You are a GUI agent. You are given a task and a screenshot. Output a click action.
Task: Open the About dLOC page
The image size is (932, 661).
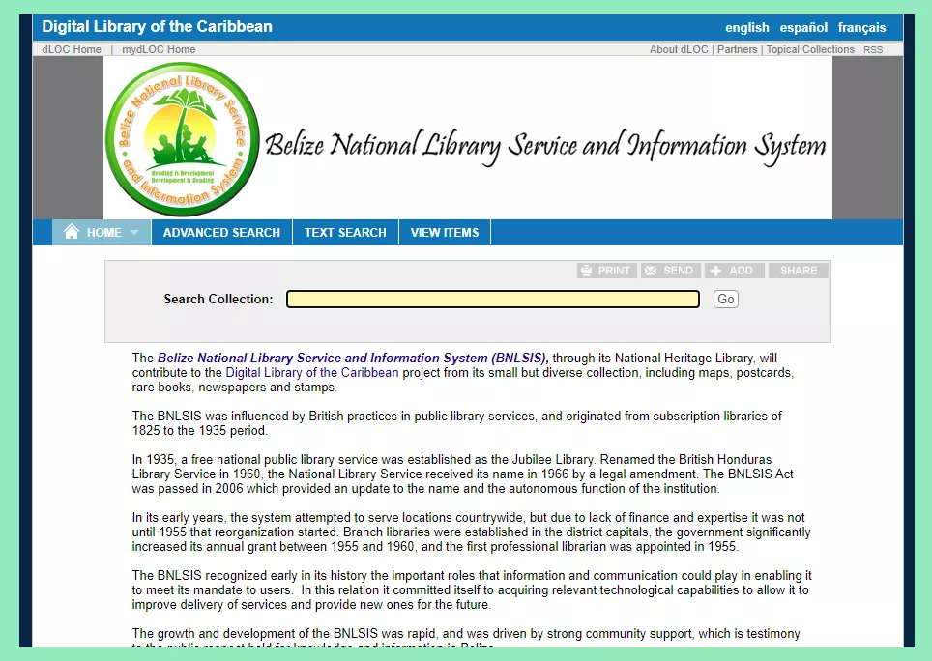pos(679,49)
